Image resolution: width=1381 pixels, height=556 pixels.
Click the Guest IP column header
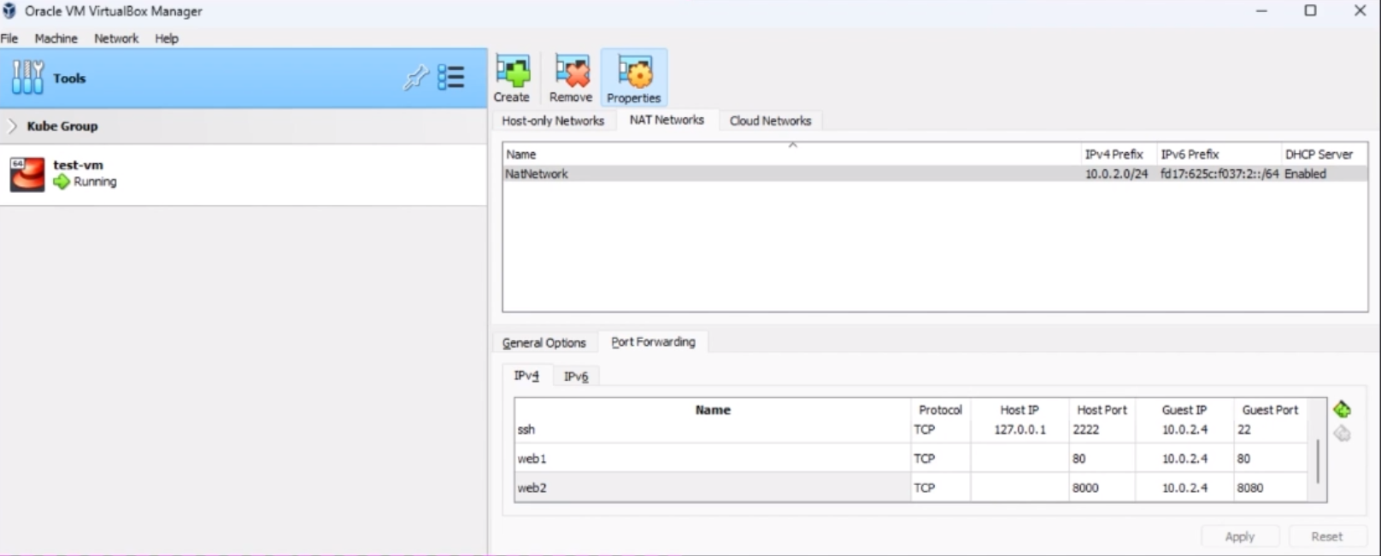[x=1184, y=410]
